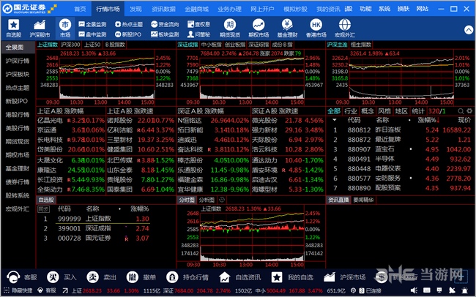Open 问董秘 in the toolbar

click(198, 34)
